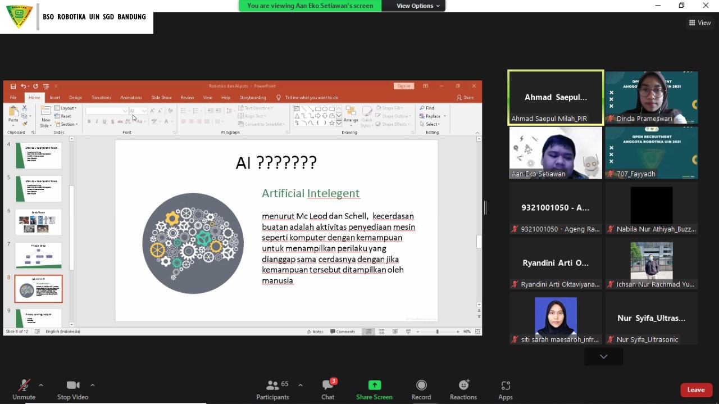Unmute the microphone
Screen dimensions: 719x404
click(24, 385)
